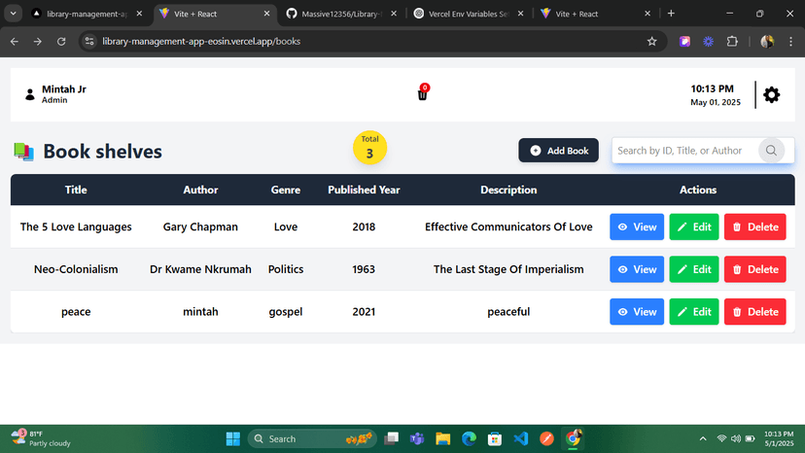The width and height of the screenshot is (805, 453).
Task: Click the Author column header
Action: tap(200, 190)
